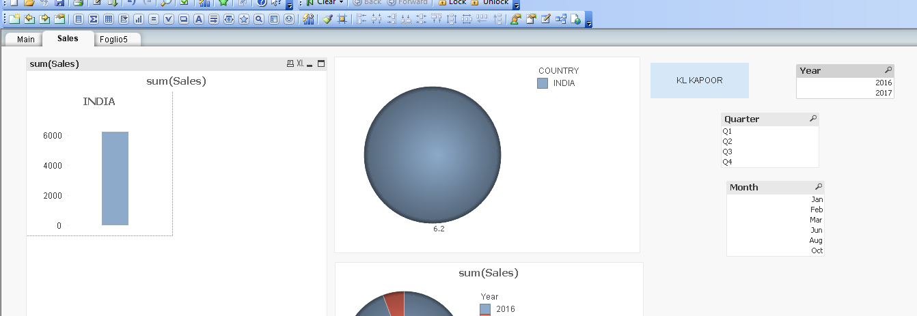917x316 pixels.
Task: Create a List Box object
Action: click(x=79, y=19)
